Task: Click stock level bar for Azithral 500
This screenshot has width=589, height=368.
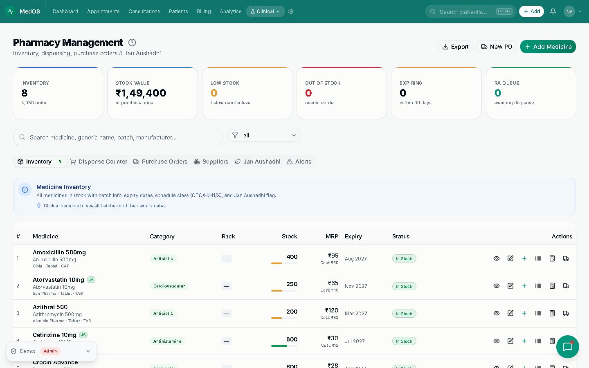Action: click(x=284, y=318)
